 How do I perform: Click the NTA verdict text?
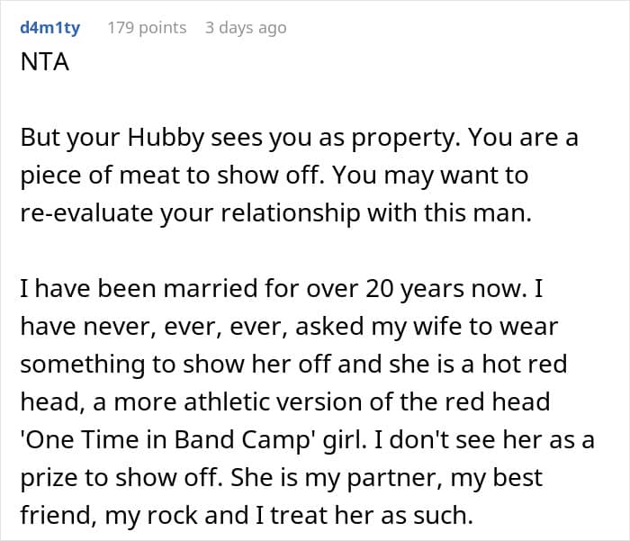pos(45,62)
